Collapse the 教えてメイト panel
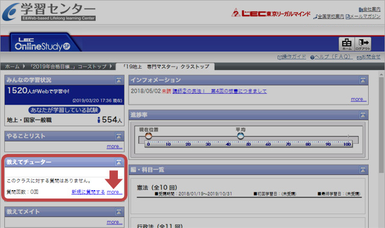 pyautogui.click(x=119, y=212)
